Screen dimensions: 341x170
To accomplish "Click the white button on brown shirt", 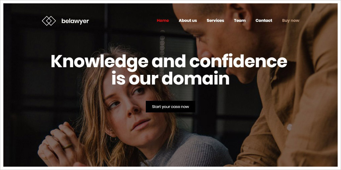I will 289,127.
